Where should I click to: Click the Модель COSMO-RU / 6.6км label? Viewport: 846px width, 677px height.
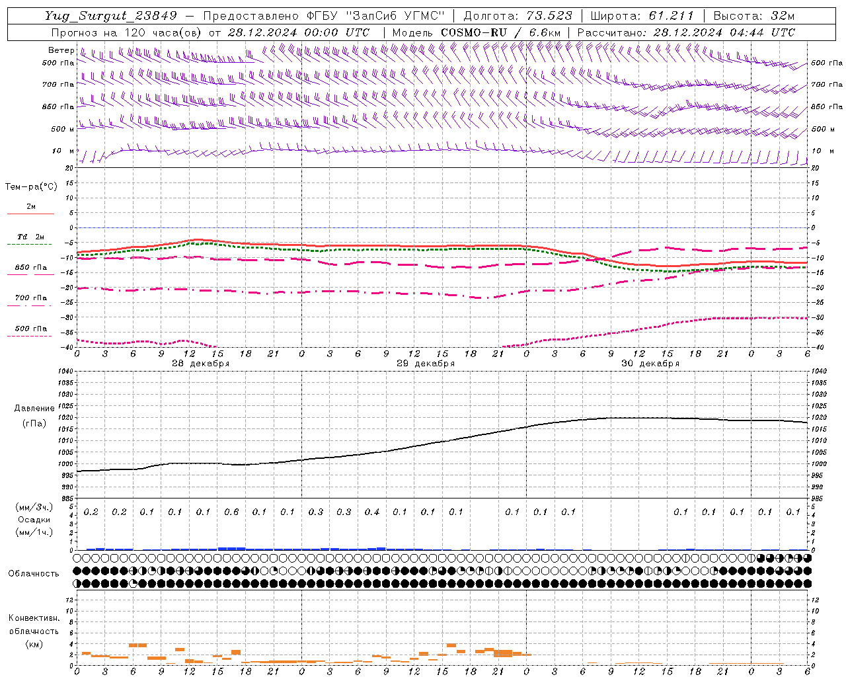[477, 32]
